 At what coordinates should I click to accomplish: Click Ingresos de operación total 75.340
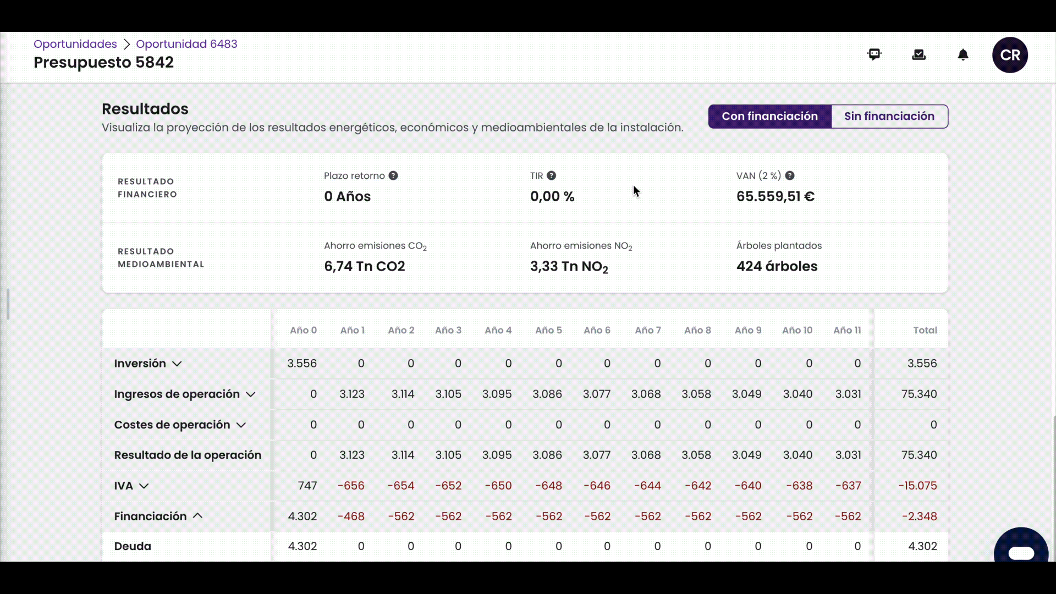pyautogui.click(x=919, y=394)
